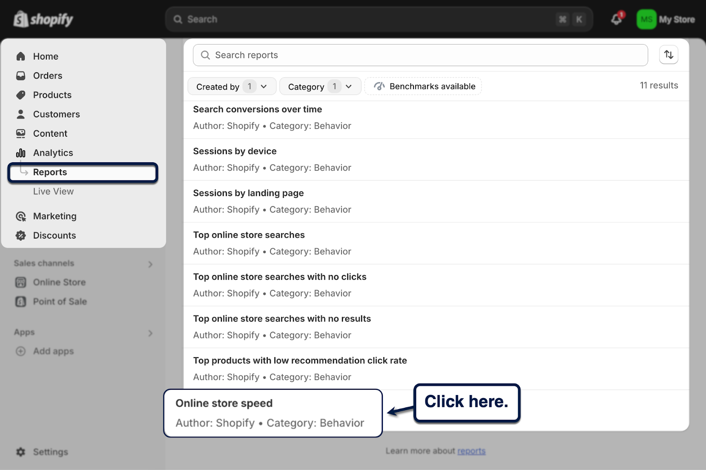Click Add apps in sidebar
Image resolution: width=706 pixels, height=470 pixels.
coord(53,351)
